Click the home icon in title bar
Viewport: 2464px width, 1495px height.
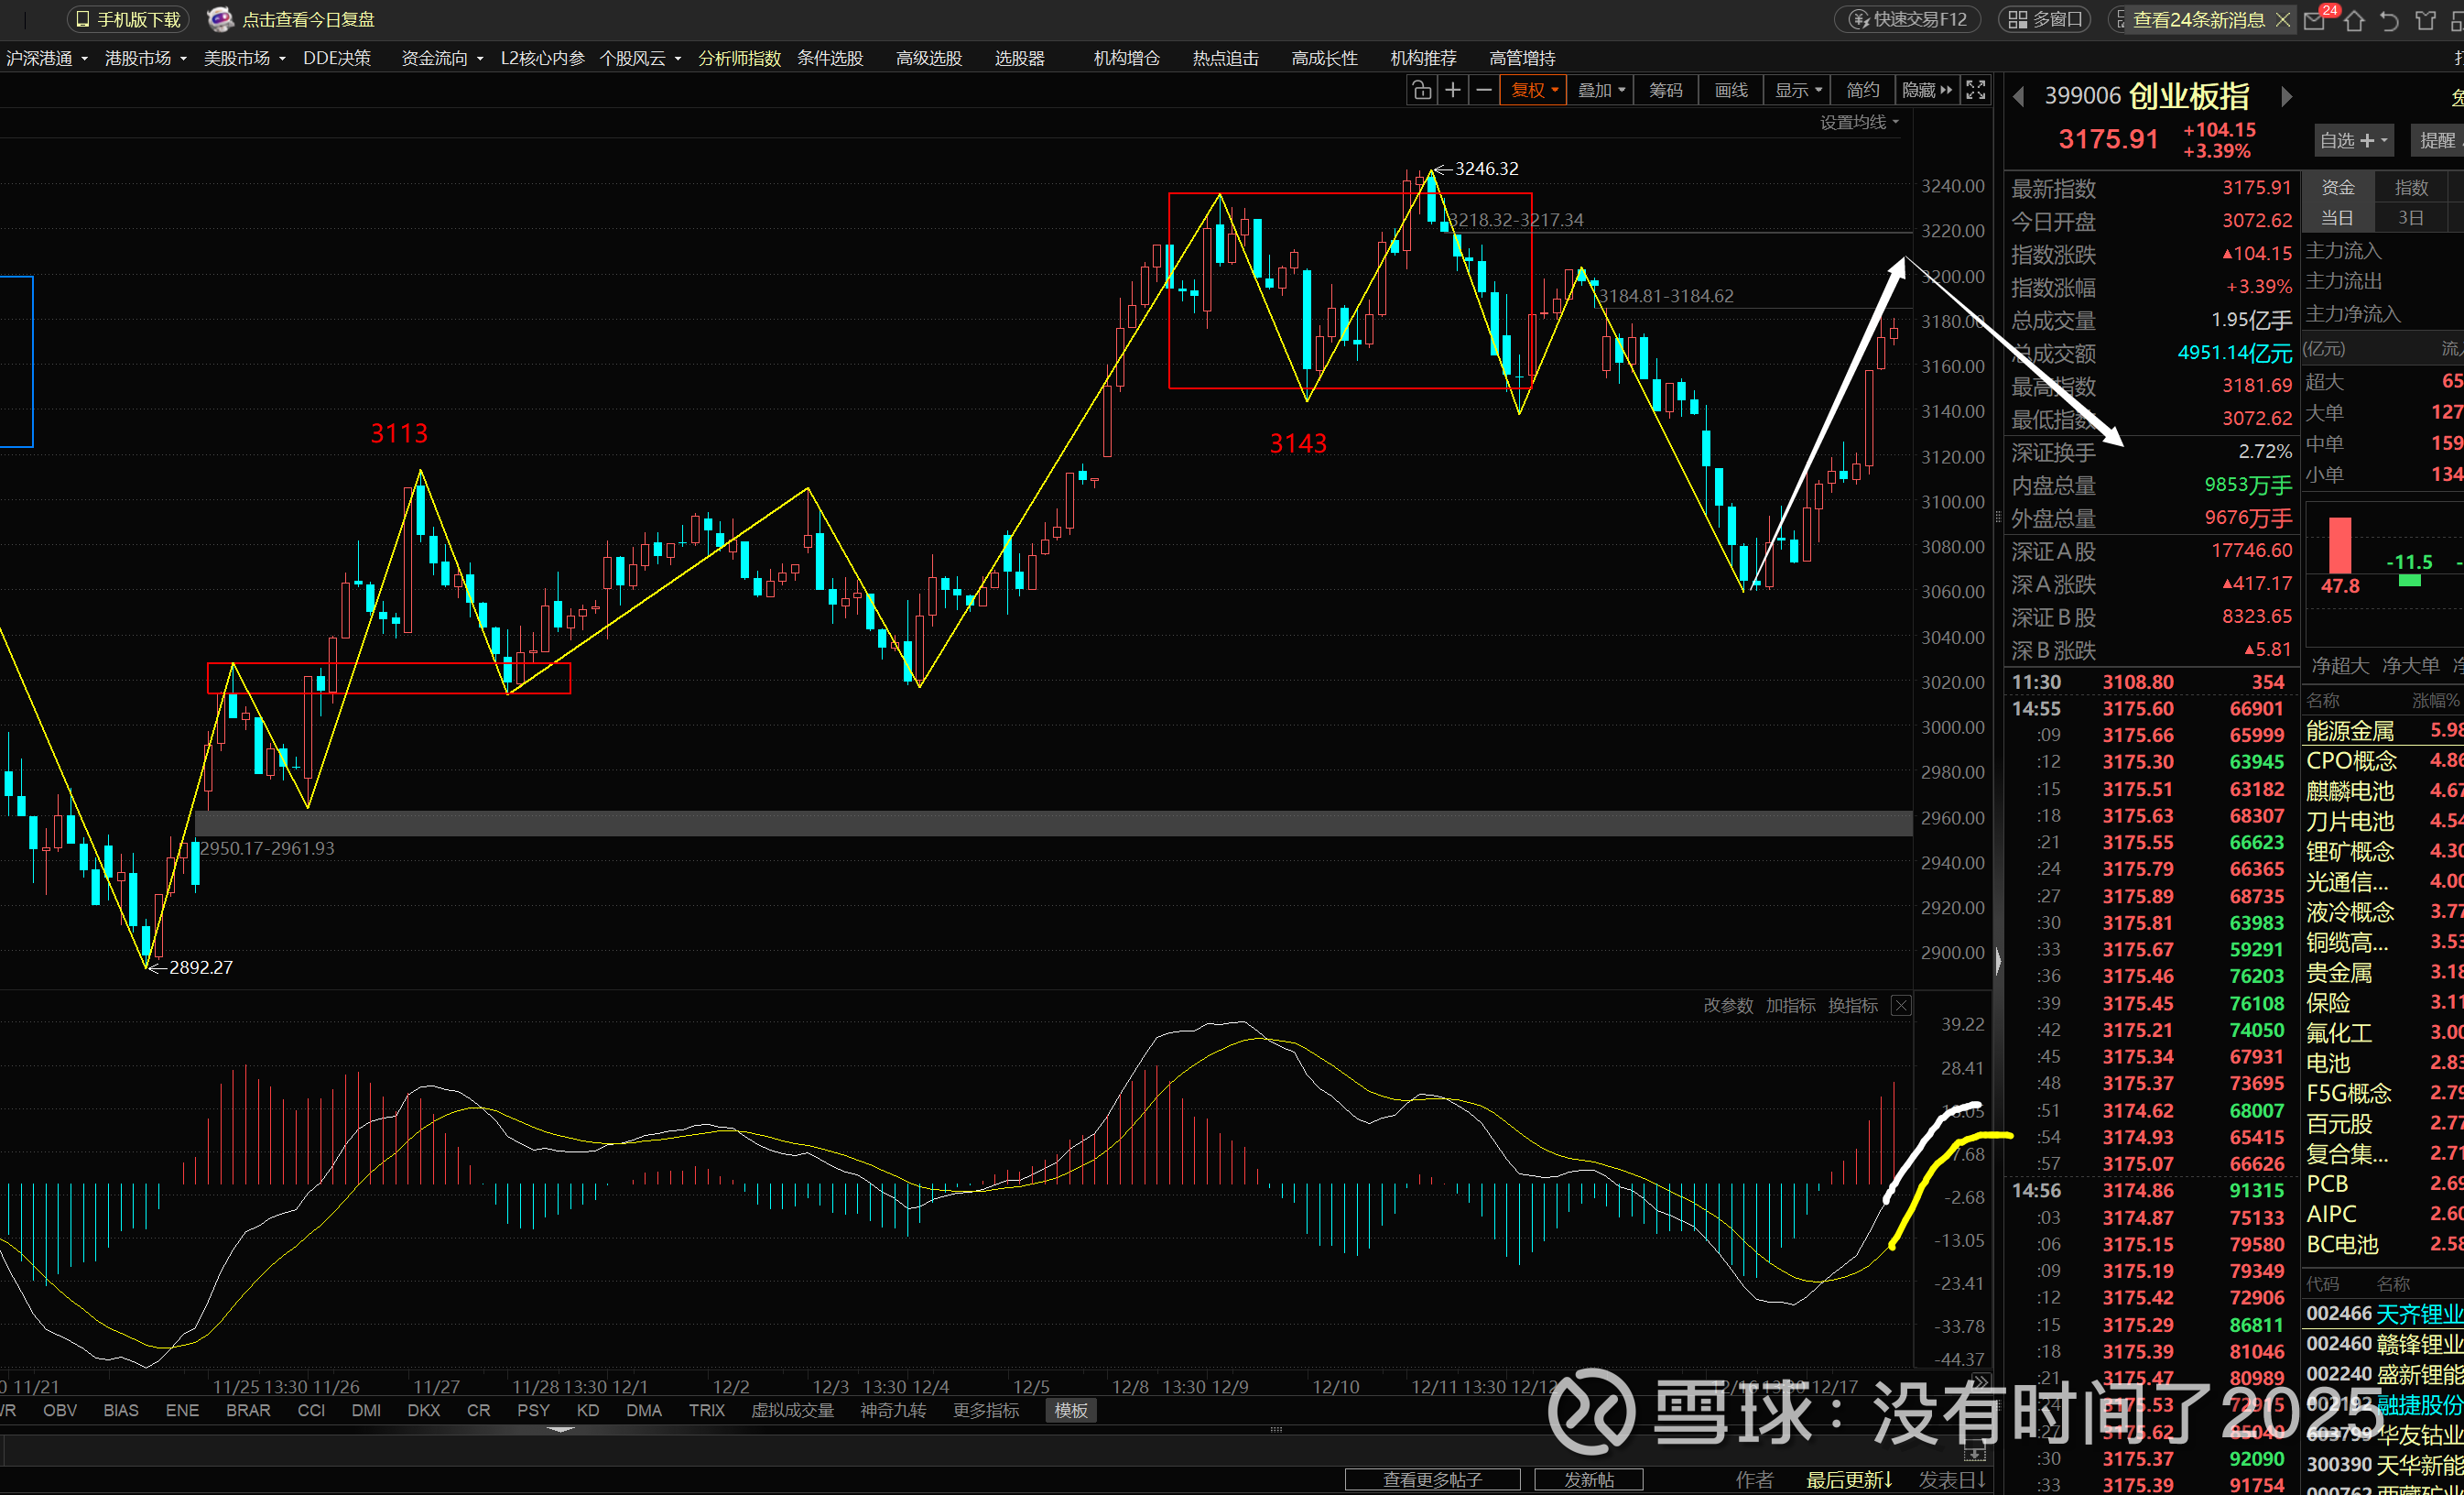pos(2354,20)
